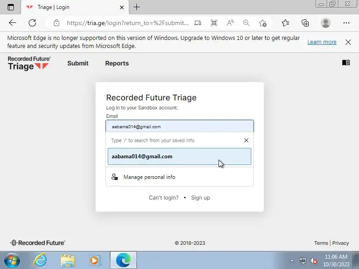359x269 pixels.
Task: Refresh the current page
Action: click(32, 23)
